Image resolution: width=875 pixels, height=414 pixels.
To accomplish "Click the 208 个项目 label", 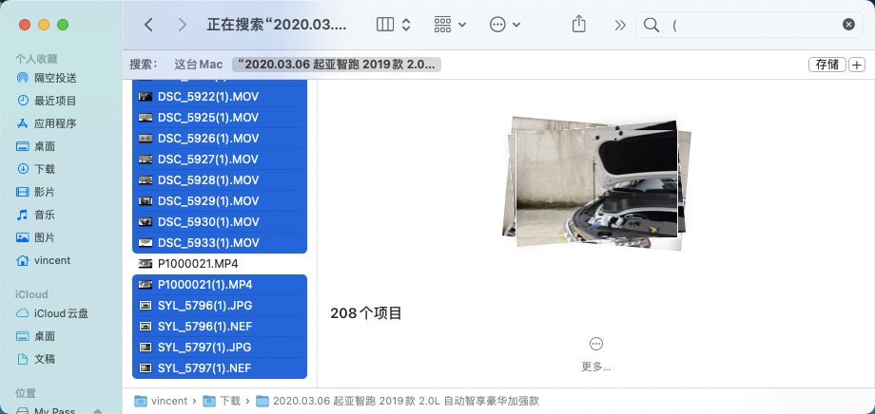I will pos(366,313).
